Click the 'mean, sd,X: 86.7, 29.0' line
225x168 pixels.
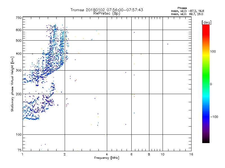coord(187,14)
